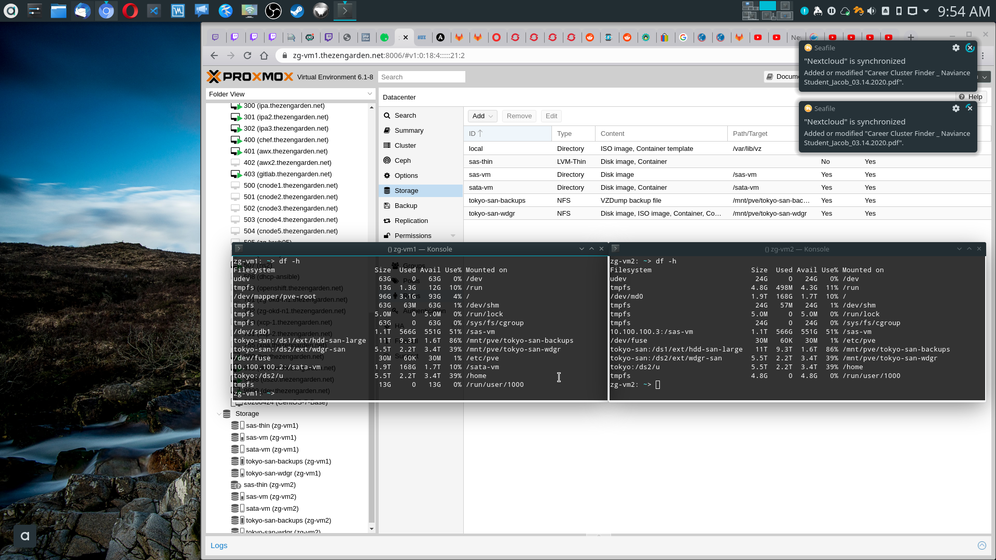
Task: Go to browser home page
Action: tap(264, 55)
